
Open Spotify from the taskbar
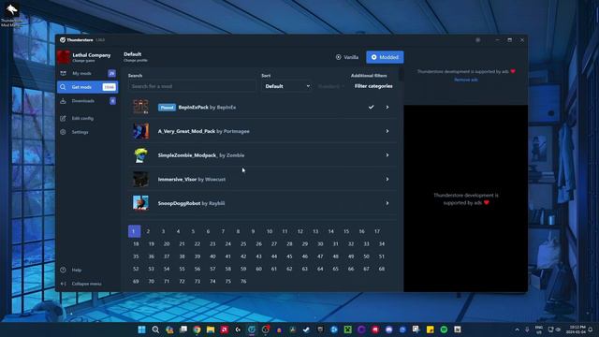click(444, 330)
